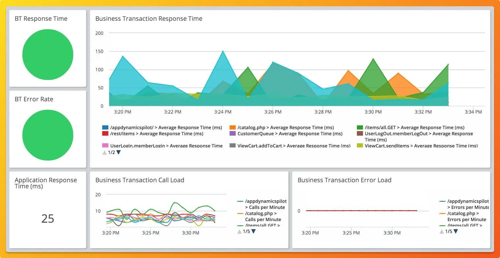This screenshot has height=258, width=500.
Task: Click the yellow ViewCart.sendItems legend swatch
Action: pos(360,145)
